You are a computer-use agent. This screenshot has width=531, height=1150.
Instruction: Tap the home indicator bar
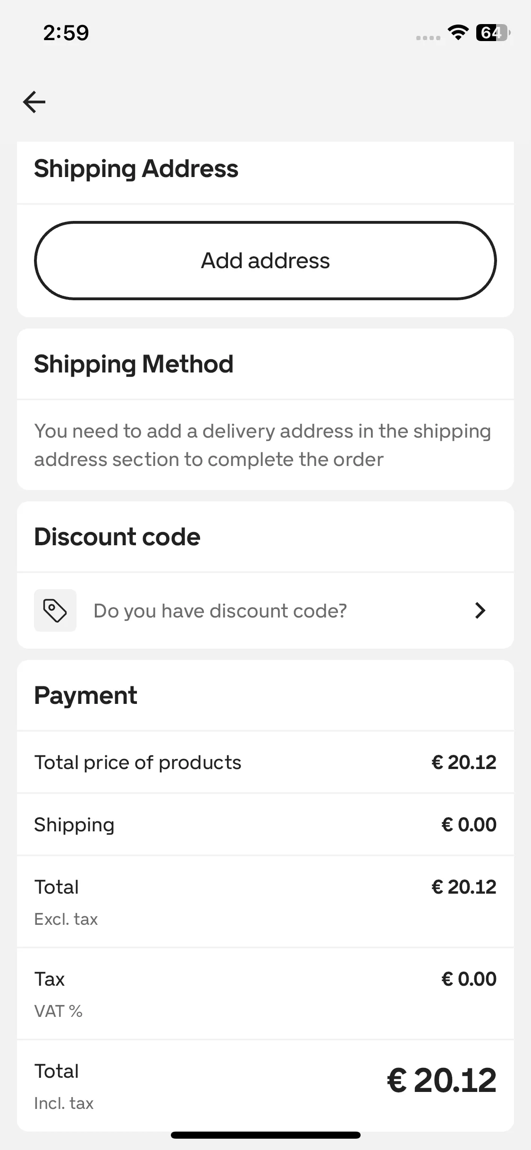coord(265,1135)
